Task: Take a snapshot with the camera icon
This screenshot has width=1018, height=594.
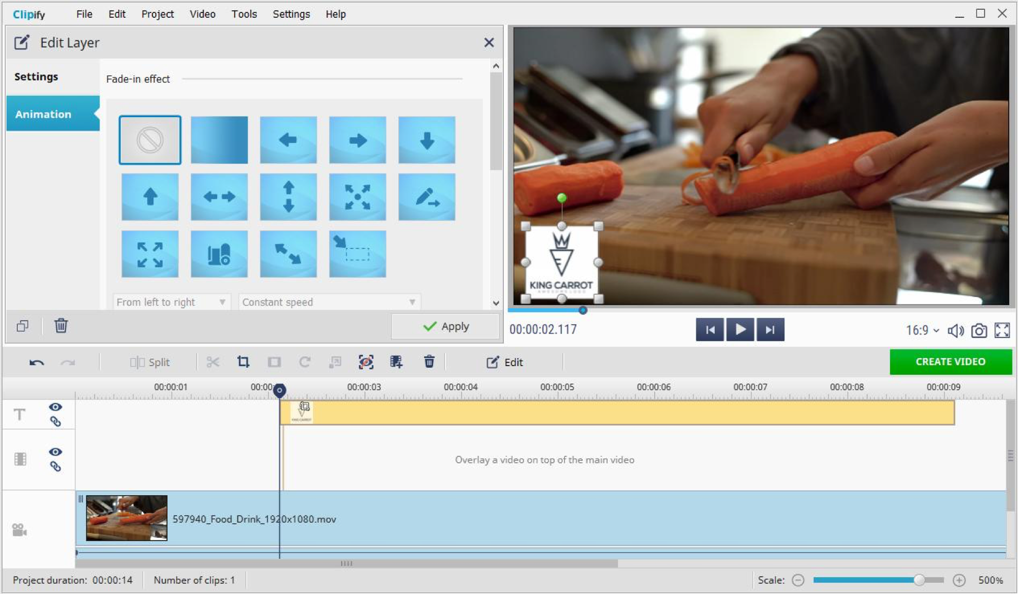Action: [x=979, y=330]
